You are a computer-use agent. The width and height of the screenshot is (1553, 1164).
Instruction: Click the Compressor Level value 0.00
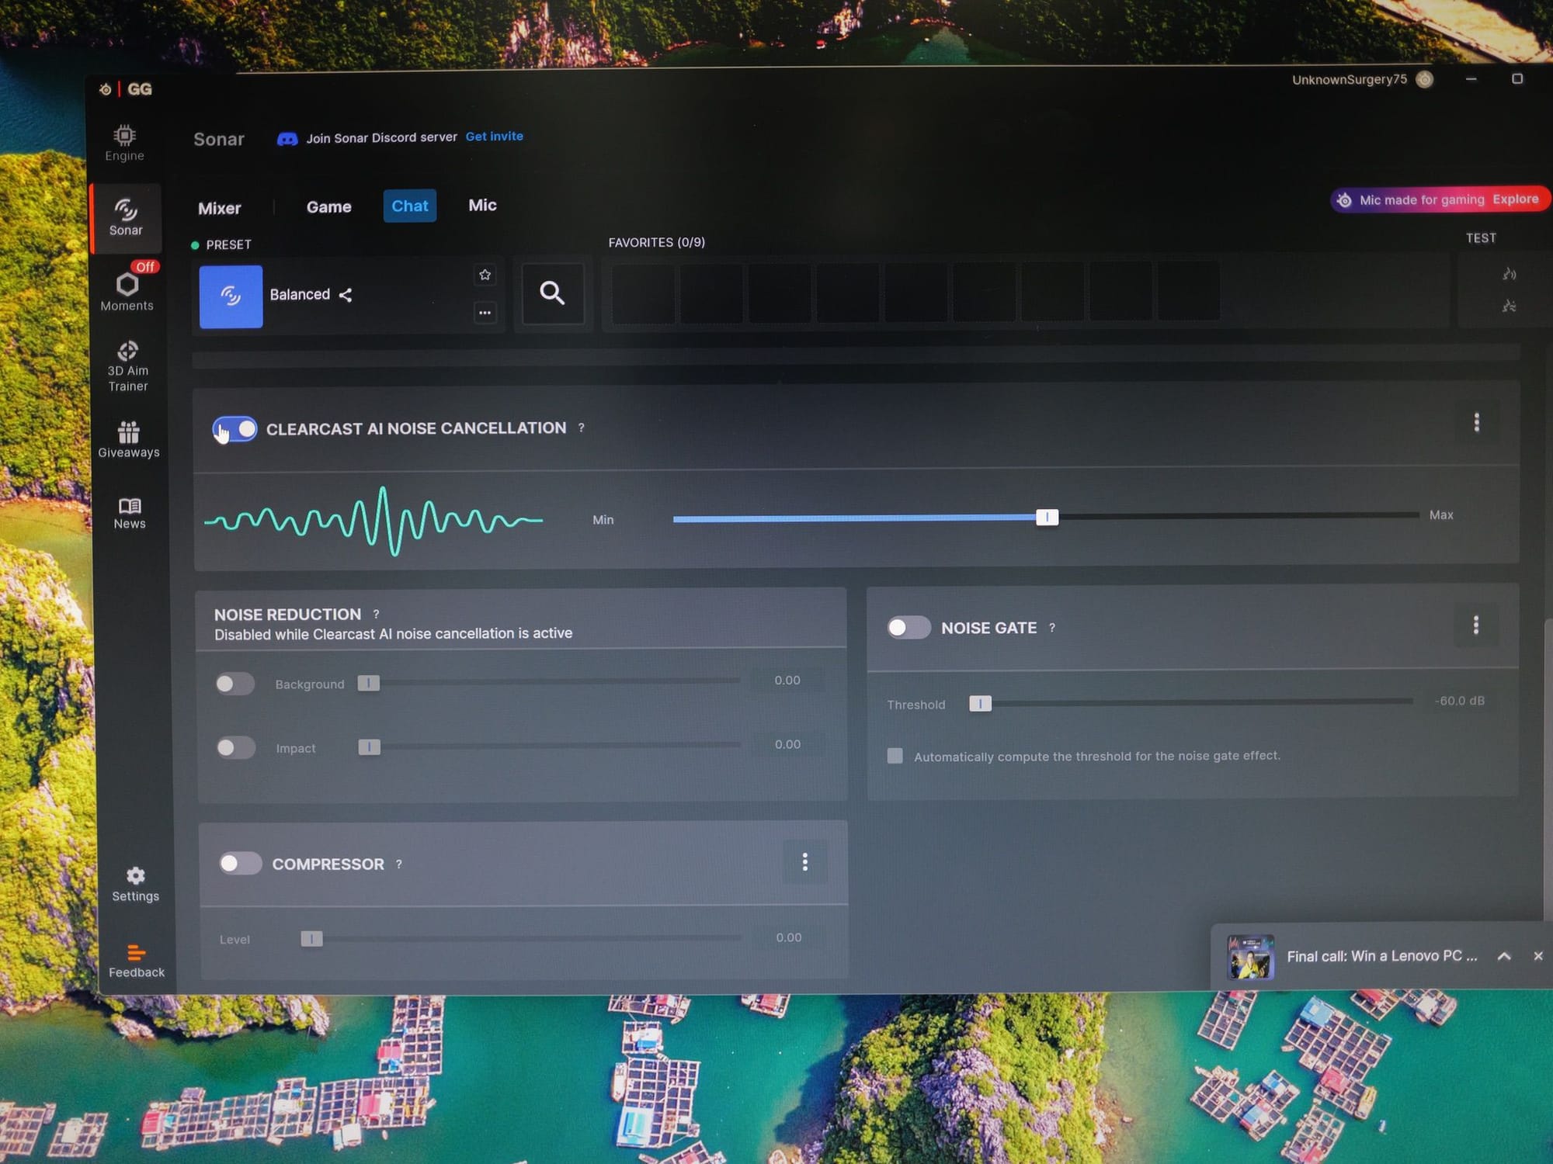(789, 937)
